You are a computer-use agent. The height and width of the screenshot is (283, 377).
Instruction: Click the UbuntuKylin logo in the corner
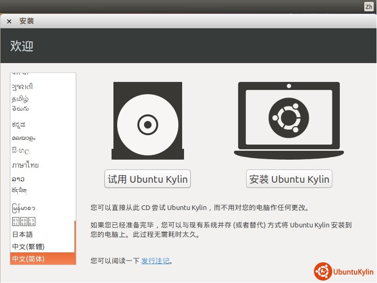pyautogui.click(x=344, y=272)
